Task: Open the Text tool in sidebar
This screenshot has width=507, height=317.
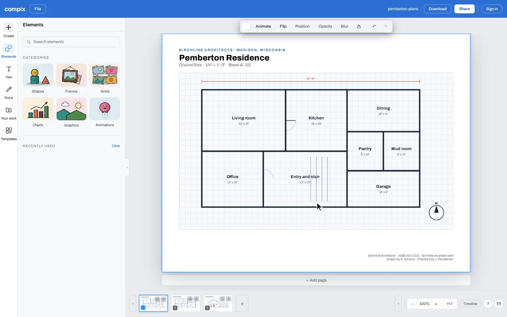Action: [9, 72]
